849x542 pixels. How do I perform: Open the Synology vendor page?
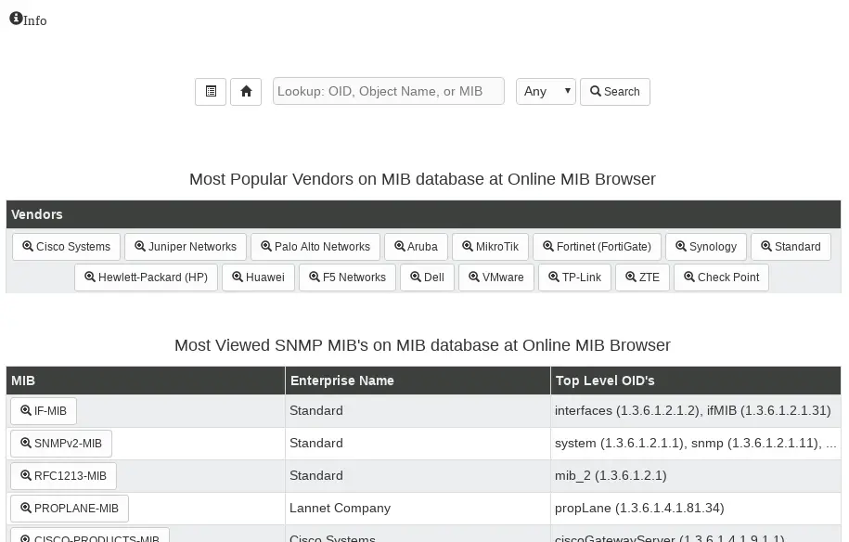(706, 247)
